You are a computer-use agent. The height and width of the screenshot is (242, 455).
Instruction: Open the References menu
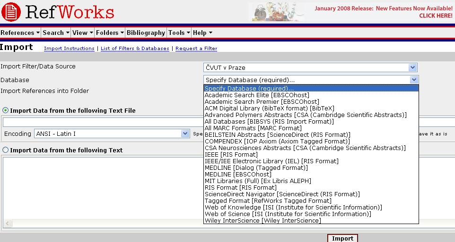20,33
